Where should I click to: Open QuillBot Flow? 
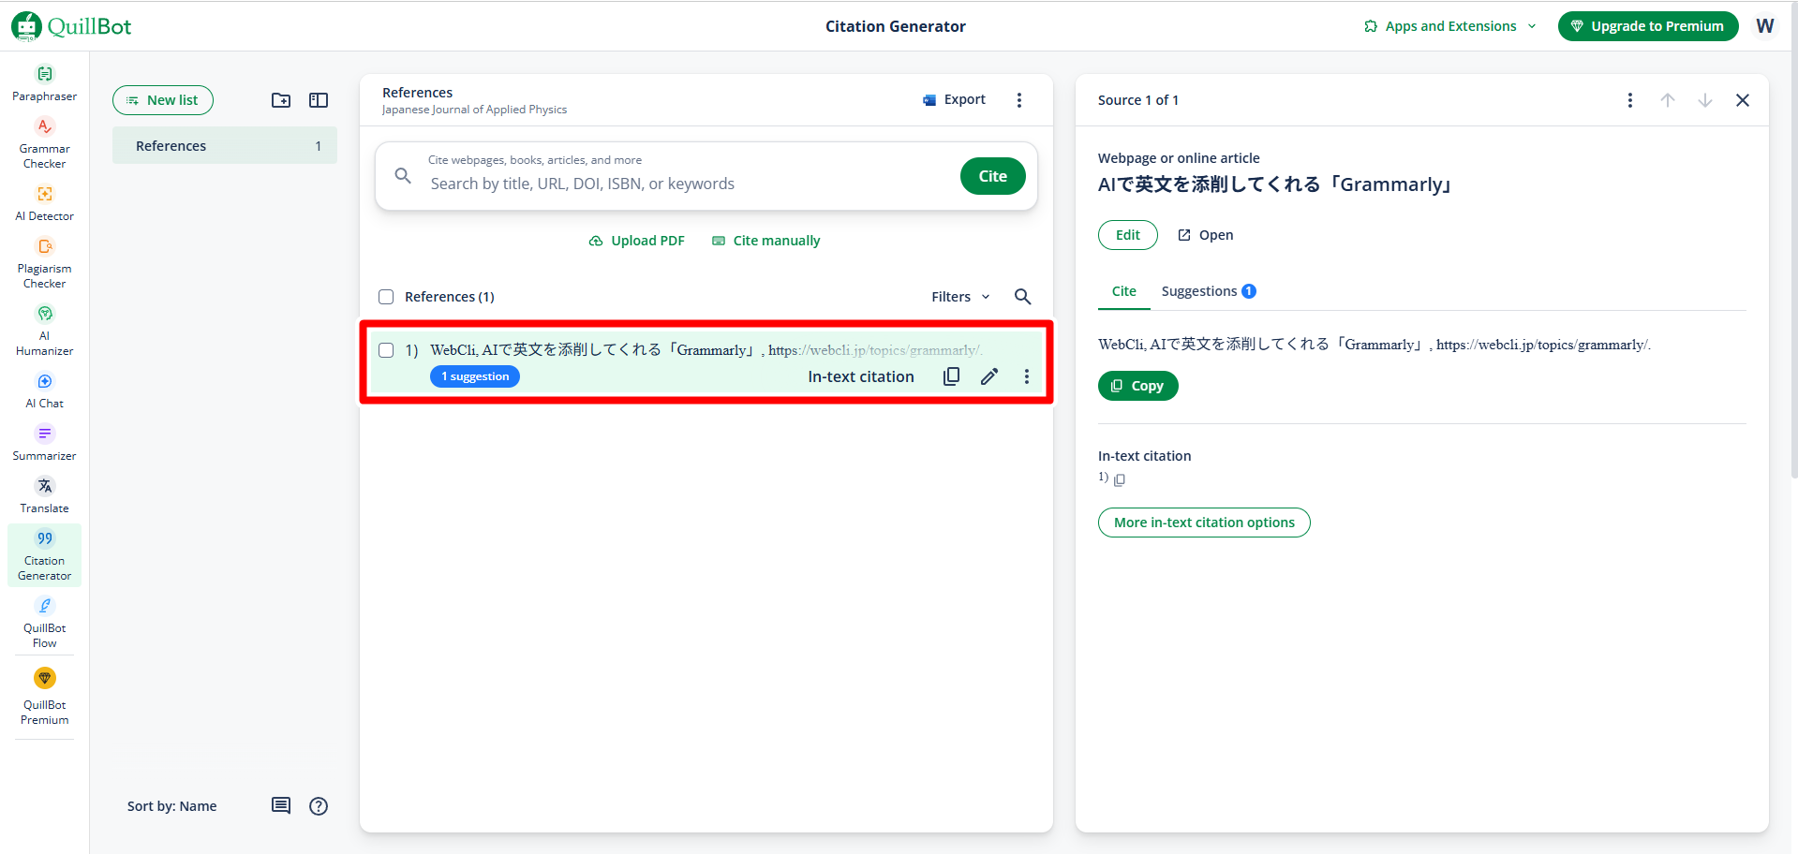pos(44,622)
